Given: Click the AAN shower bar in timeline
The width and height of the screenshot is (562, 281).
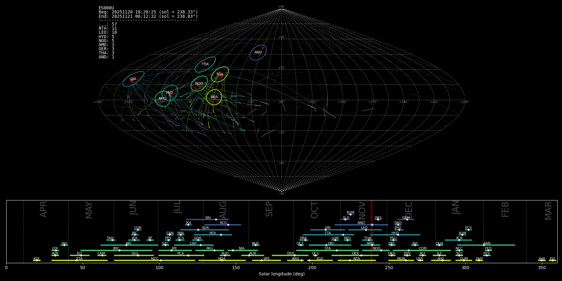Looking at the screenshot, I should [x=486, y=245].
